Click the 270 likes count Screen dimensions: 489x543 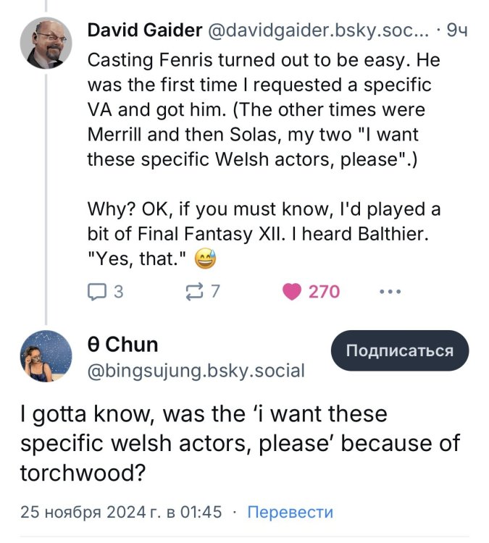tap(324, 292)
